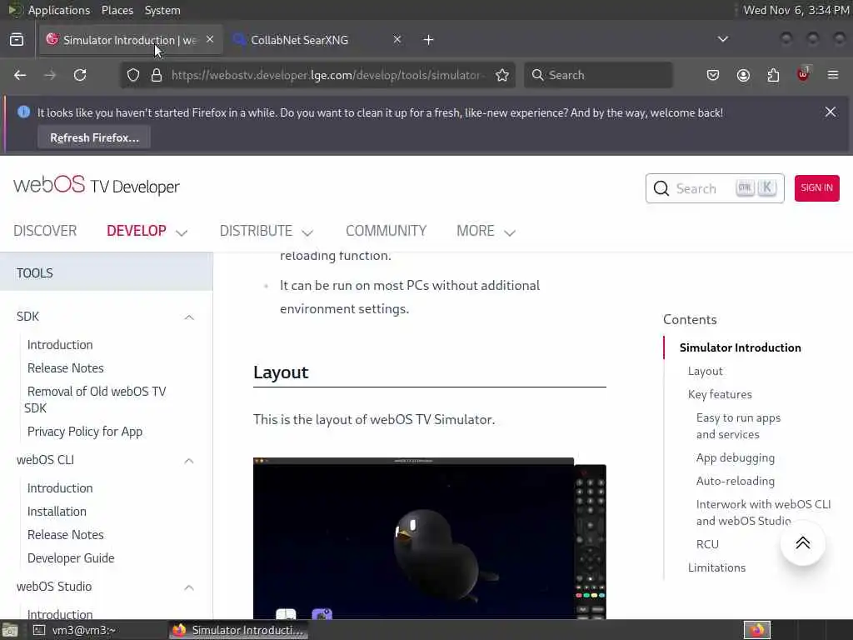Reload the page with the refresh icon
Viewport: 853px width, 640px height.
[x=80, y=75]
